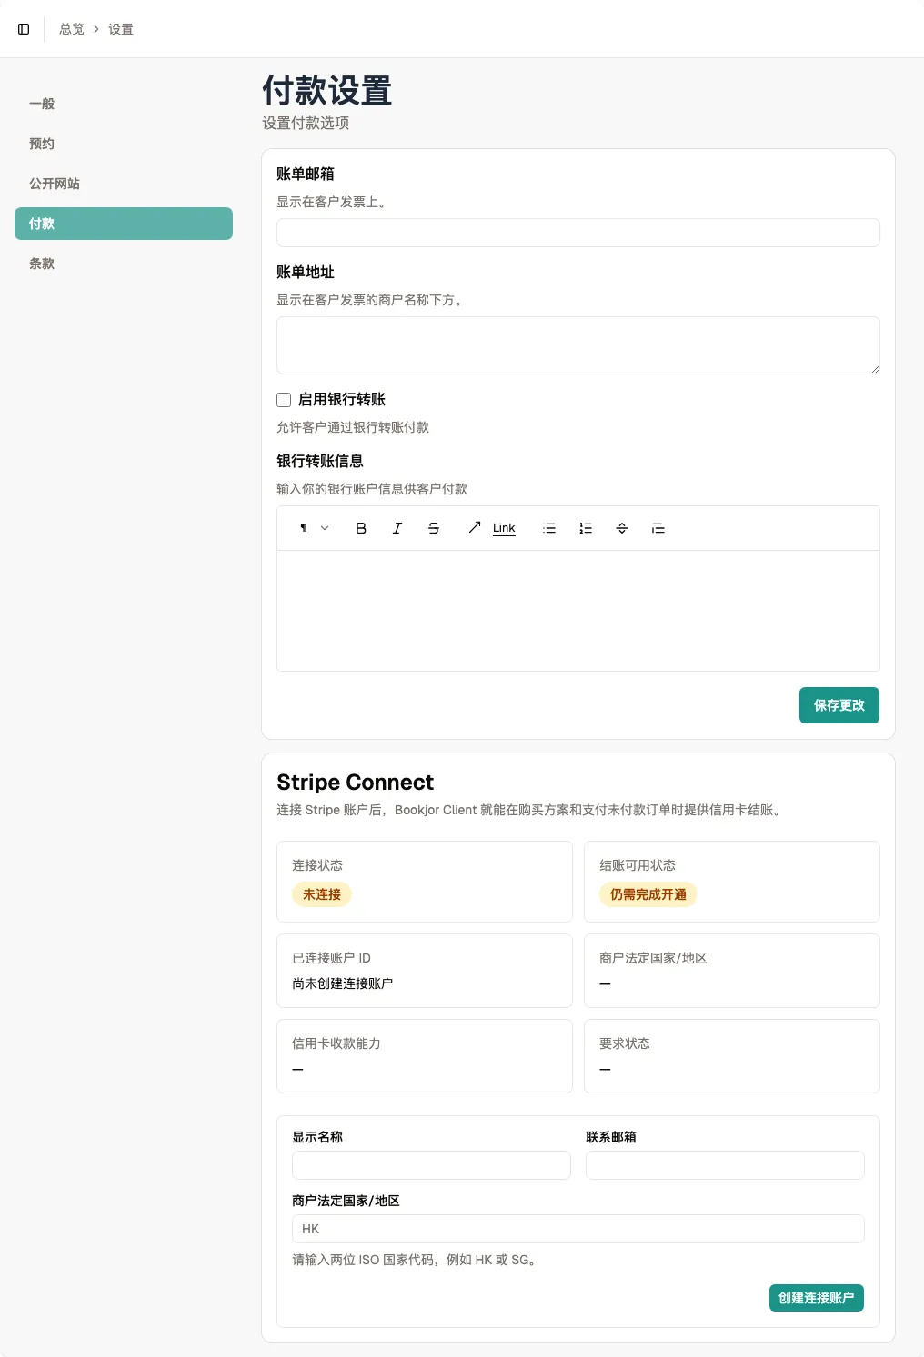Select the 付款 settings section
The width and height of the screenshot is (924, 1357).
pyautogui.click(x=124, y=224)
